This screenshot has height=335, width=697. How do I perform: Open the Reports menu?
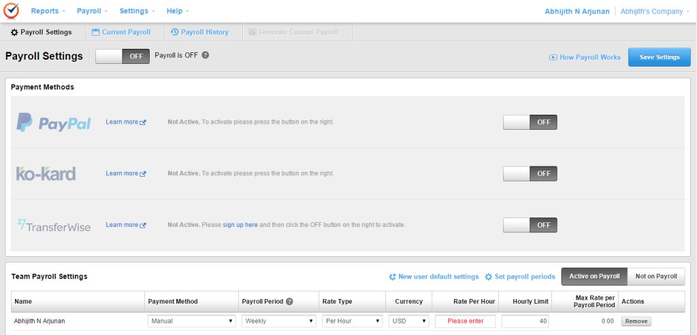pos(48,11)
